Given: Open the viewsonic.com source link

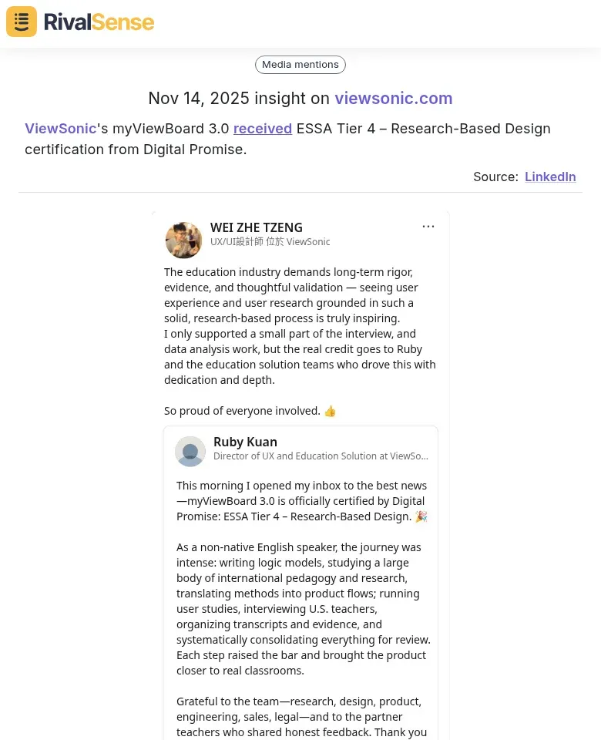Looking at the screenshot, I should (394, 99).
